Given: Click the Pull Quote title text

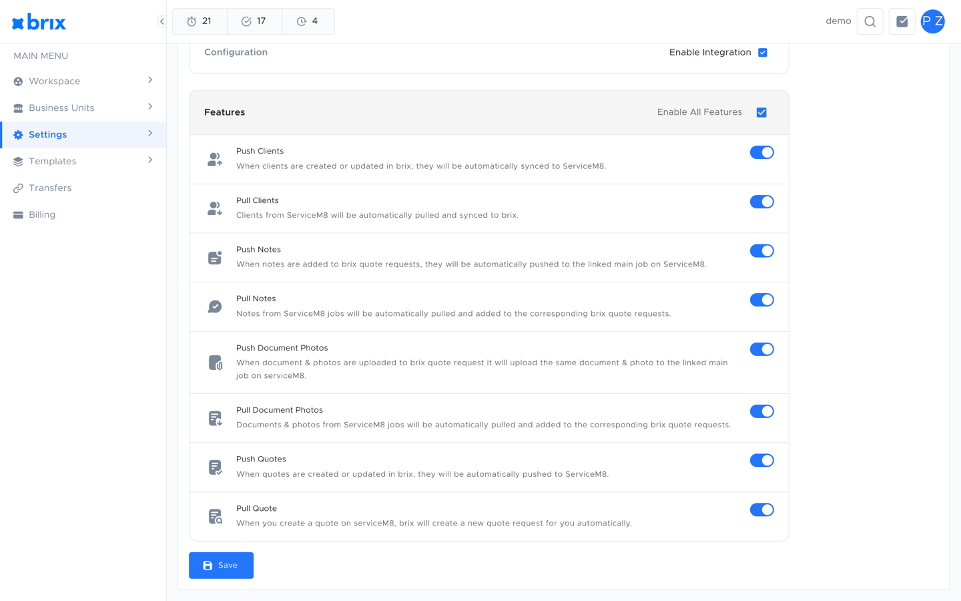Looking at the screenshot, I should coord(256,508).
